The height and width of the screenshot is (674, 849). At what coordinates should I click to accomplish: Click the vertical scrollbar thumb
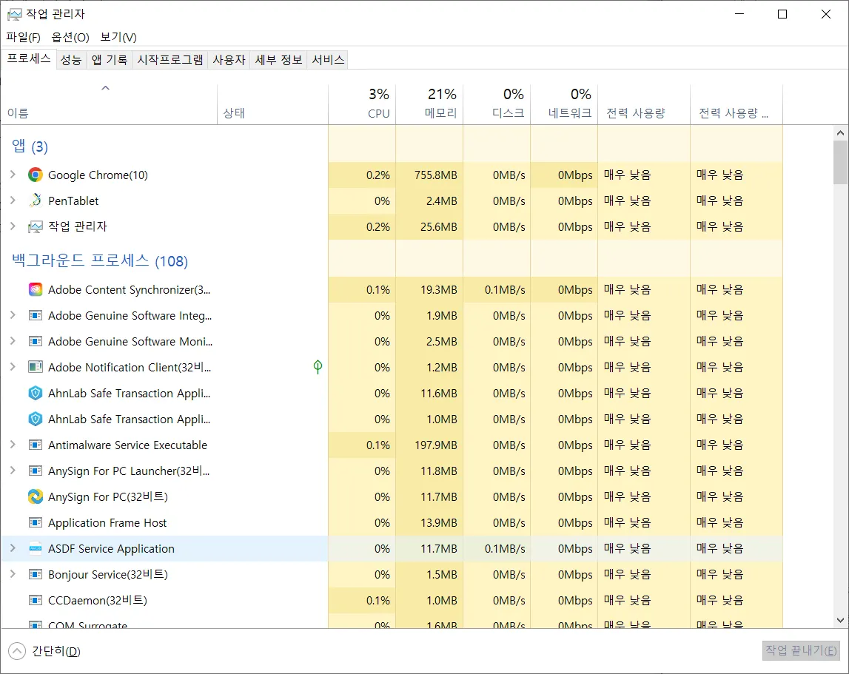click(x=840, y=161)
